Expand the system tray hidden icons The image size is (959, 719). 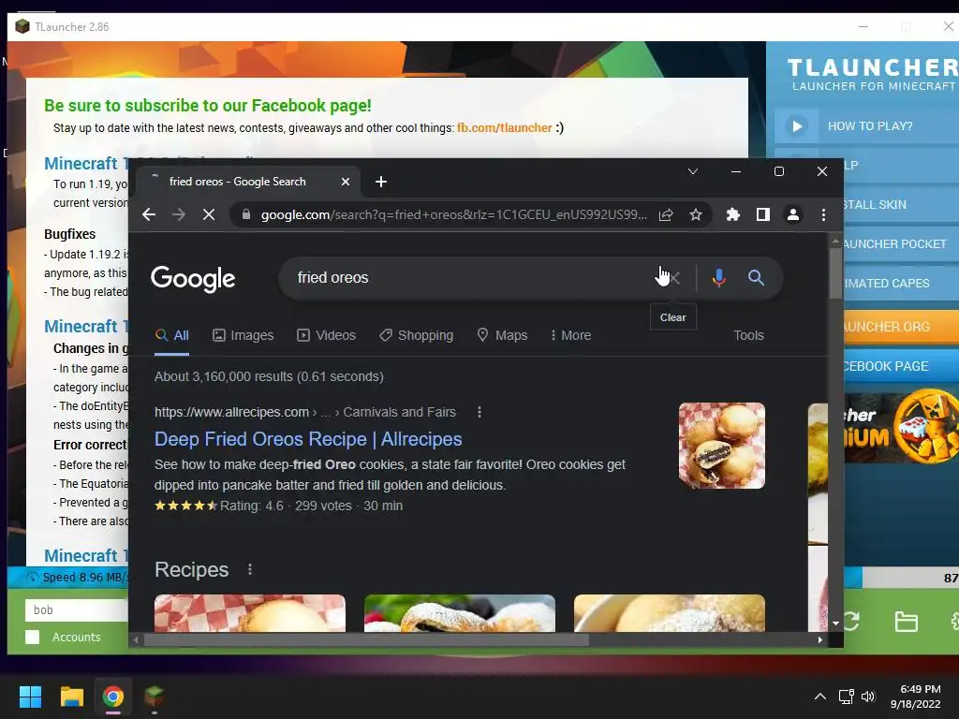click(820, 697)
